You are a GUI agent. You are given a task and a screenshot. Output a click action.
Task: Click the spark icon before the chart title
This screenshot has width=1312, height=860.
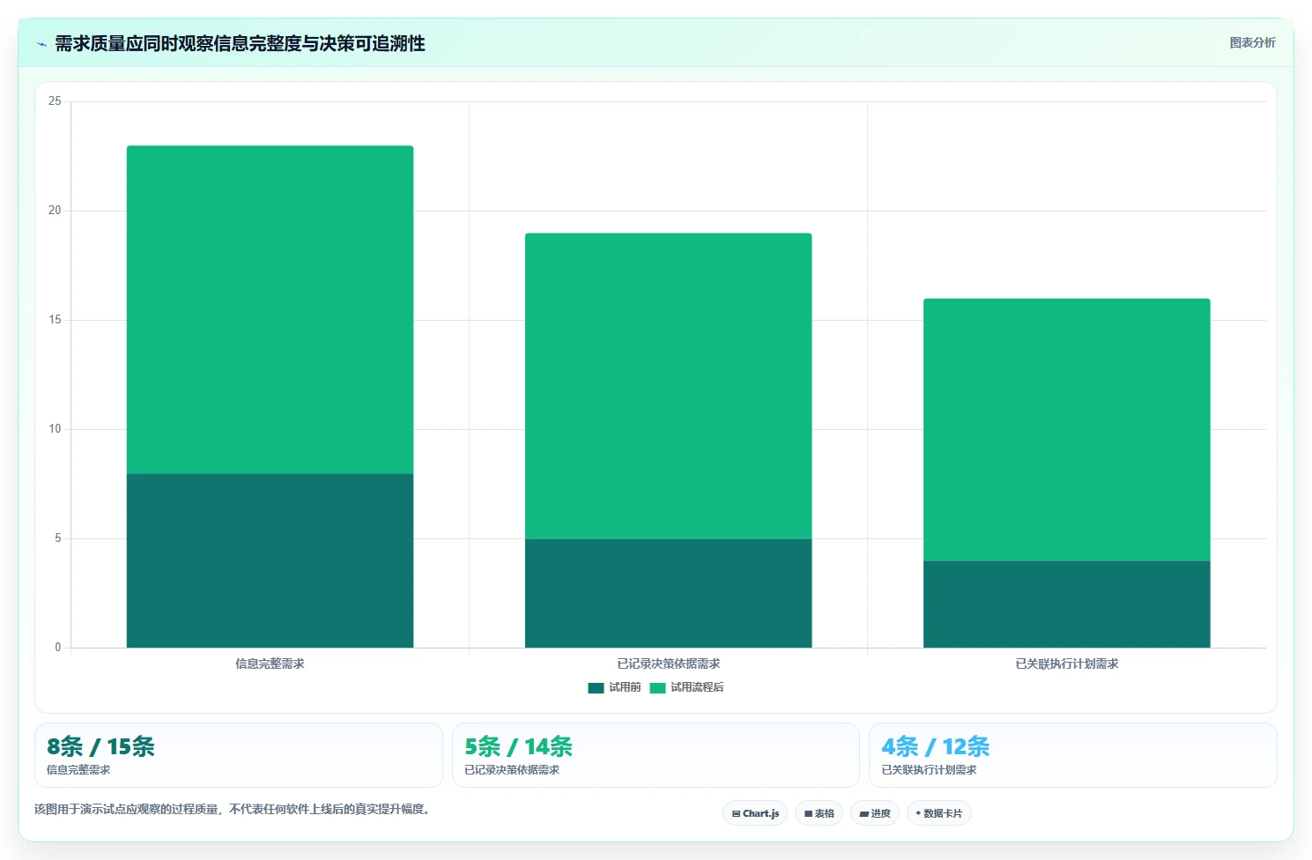click(41, 44)
